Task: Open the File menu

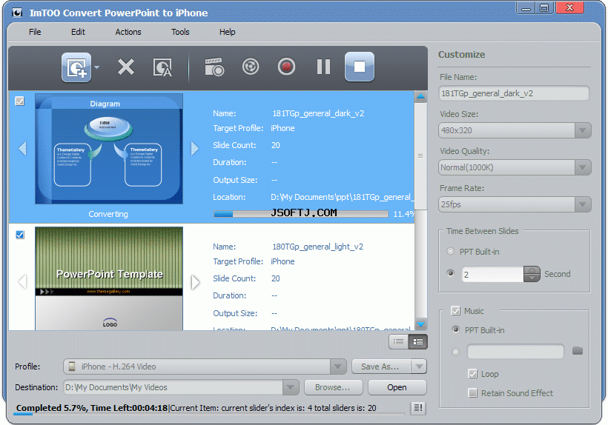Action: (35, 32)
